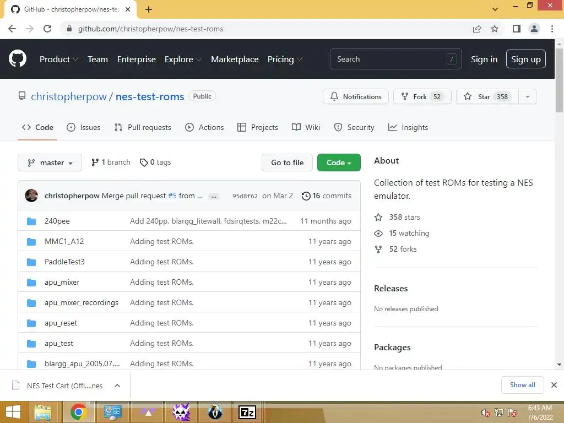Open the Insights tab
This screenshot has height=423, width=564.
(x=408, y=127)
